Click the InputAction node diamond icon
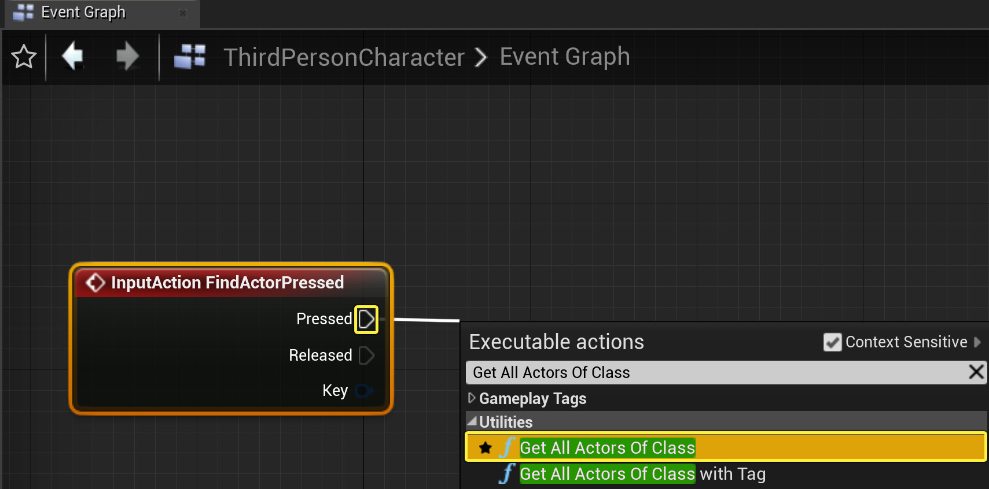The height and width of the screenshot is (489, 989). pyautogui.click(x=95, y=283)
